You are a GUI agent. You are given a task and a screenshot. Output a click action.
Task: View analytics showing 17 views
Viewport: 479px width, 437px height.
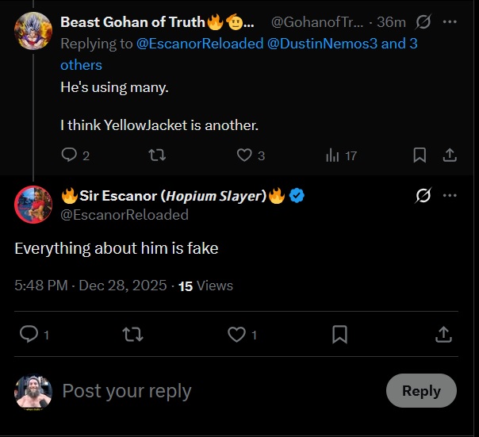pos(333,155)
